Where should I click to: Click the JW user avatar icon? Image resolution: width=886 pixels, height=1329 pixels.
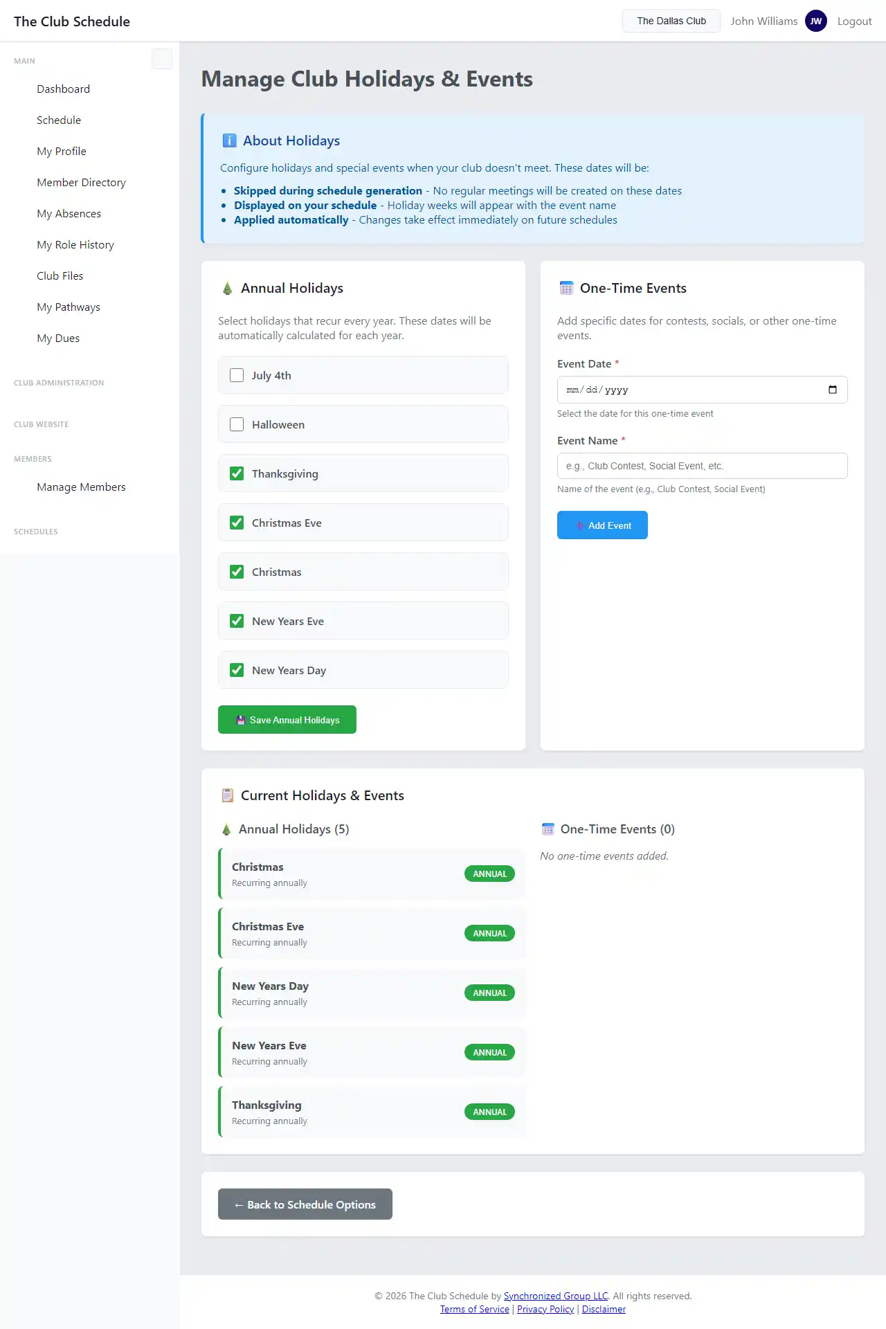coord(816,21)
